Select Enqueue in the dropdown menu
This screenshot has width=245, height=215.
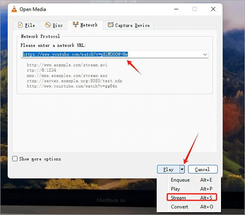(x=180, y=180)
